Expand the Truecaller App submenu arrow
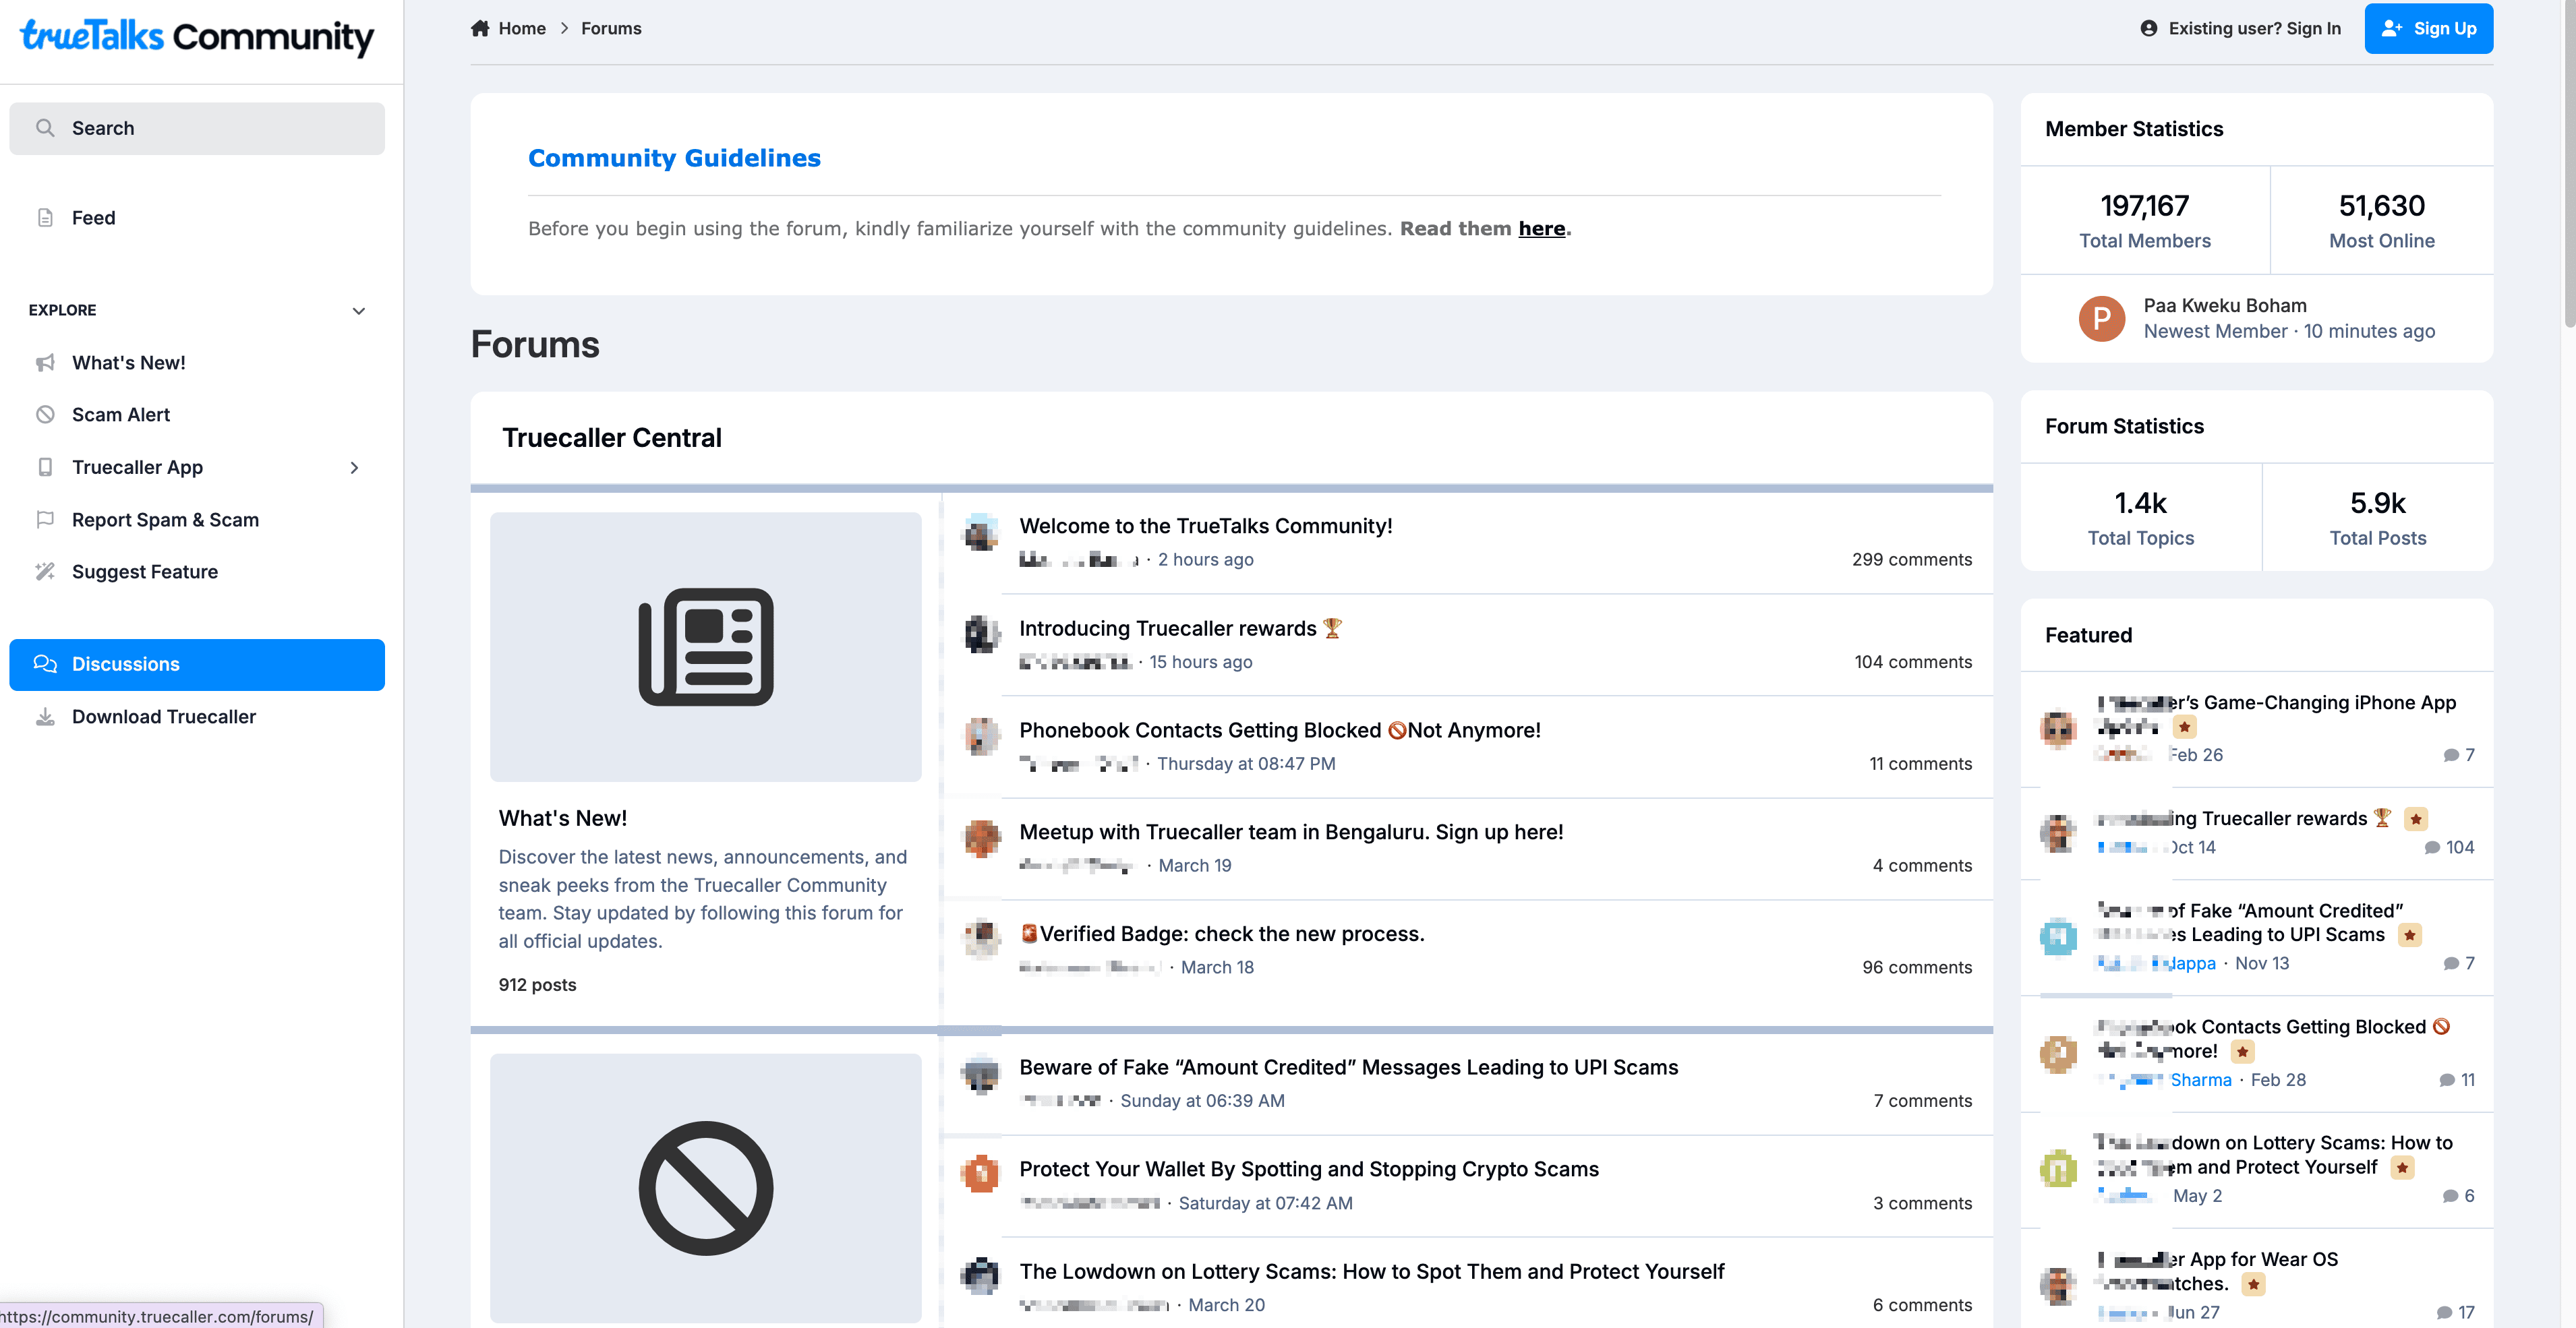The image size is (2576, 1328). (x=354, y=468)
